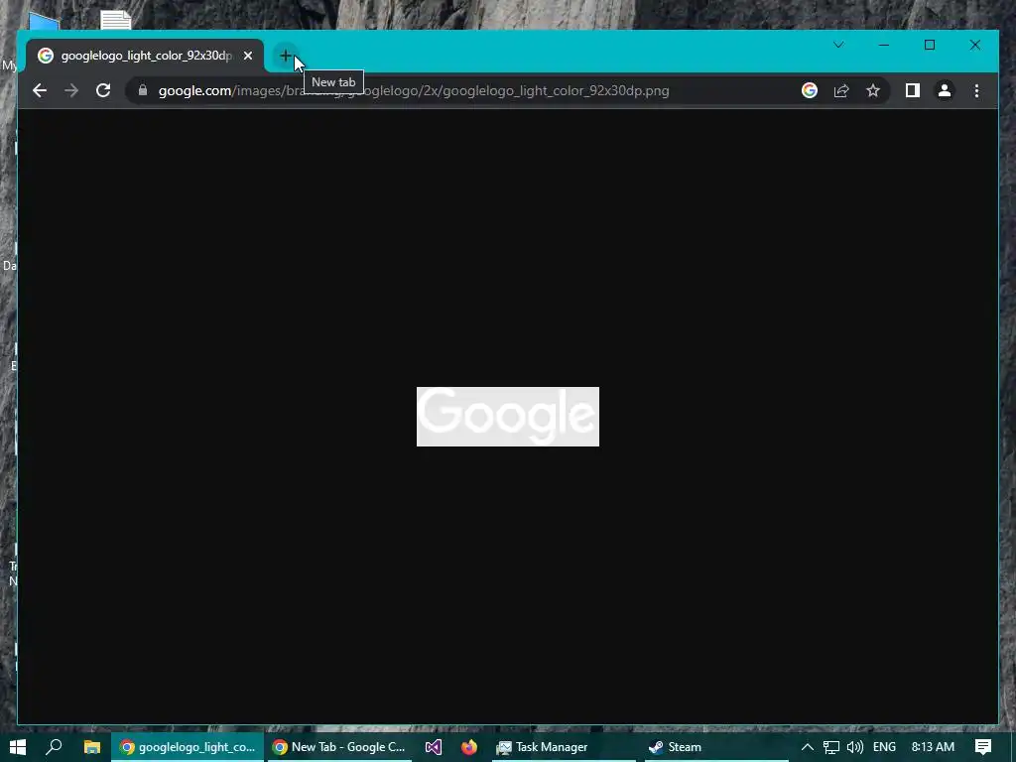
Task: Open the Chrome side panel
Action: (913, 90)
